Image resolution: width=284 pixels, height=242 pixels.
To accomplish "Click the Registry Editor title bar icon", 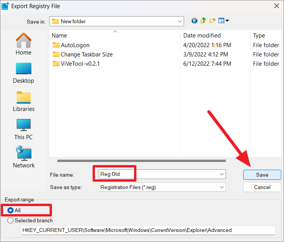I will click(5, 6).
